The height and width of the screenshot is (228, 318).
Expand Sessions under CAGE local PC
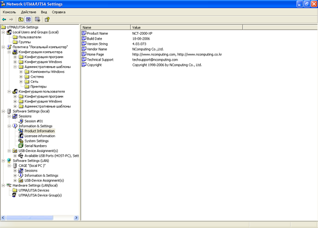15,170
